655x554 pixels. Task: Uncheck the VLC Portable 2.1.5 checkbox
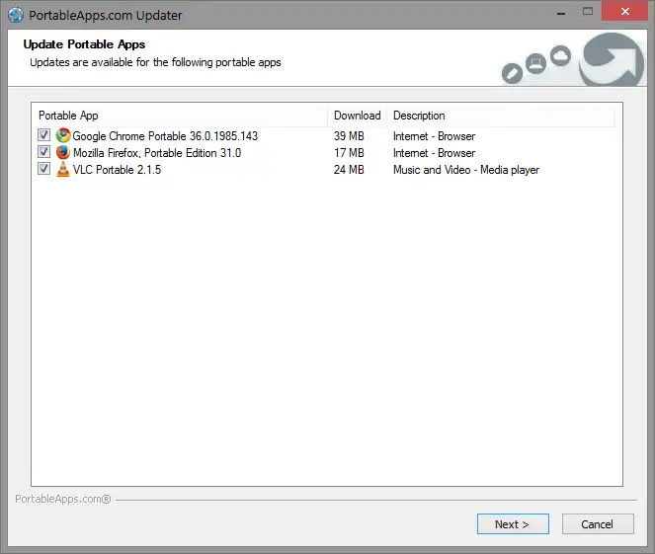[43, 169]
